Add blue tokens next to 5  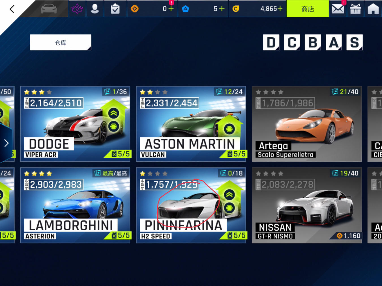pos(222,9)
